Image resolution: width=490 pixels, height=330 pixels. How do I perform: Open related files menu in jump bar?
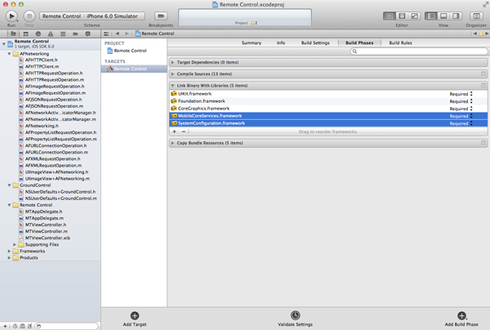pos(106,33)
